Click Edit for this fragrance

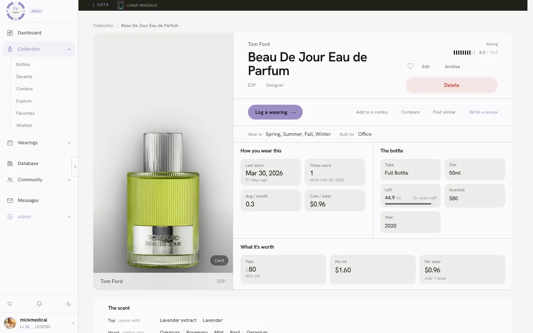426,67
